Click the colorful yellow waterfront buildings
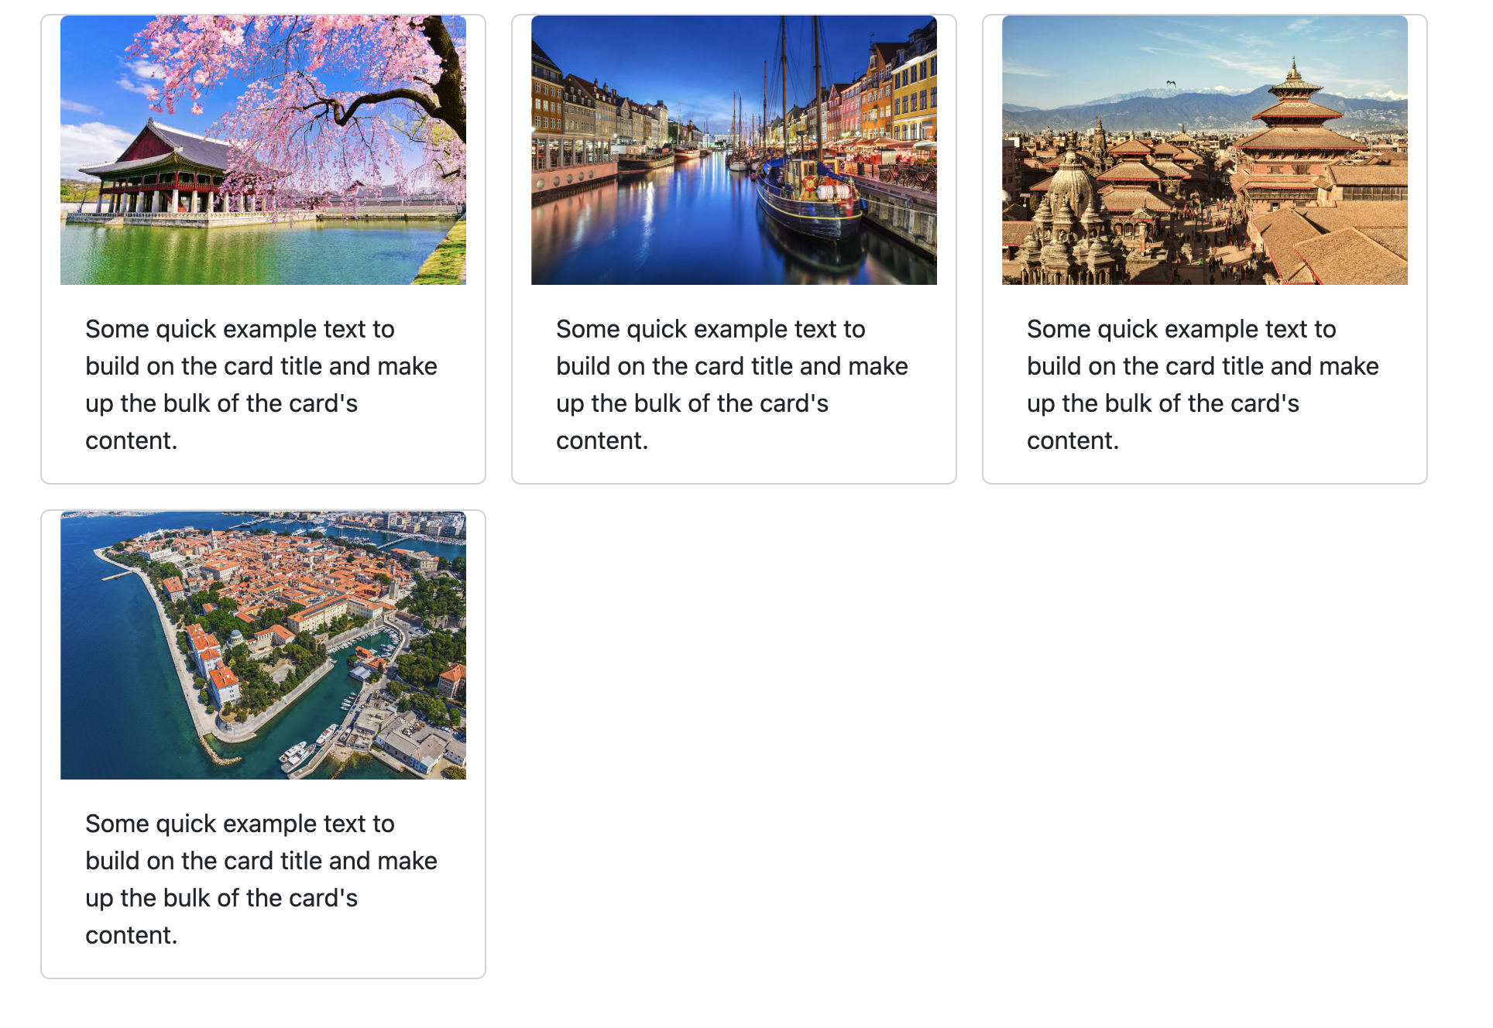Screen dimensions: 1493x1028 coord(914,93)
